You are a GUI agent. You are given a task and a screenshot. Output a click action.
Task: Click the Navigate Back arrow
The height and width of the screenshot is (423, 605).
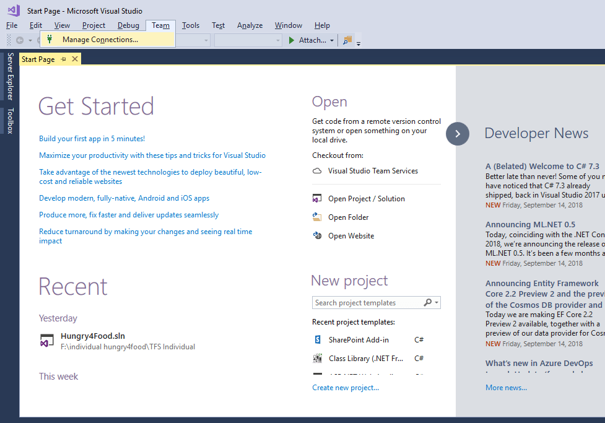click(19, 39)
